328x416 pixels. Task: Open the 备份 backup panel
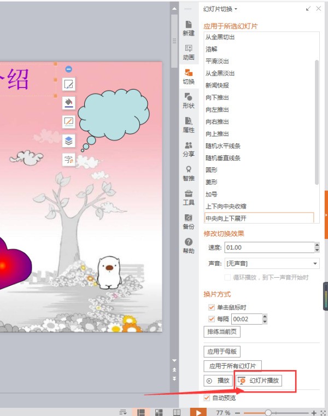(189, 221)
